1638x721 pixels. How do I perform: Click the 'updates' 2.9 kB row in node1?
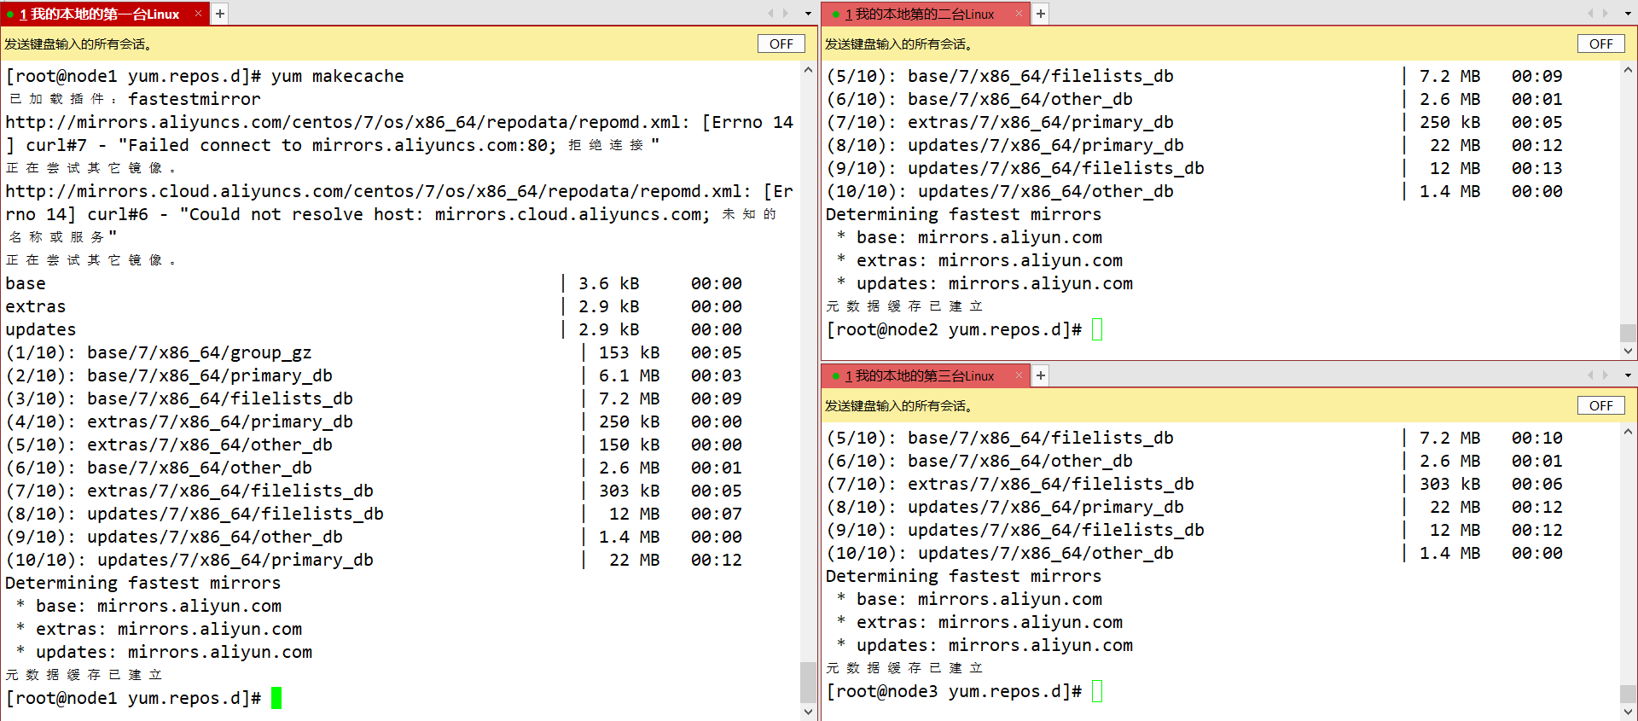pyautogui.click(x=374, y=329)
